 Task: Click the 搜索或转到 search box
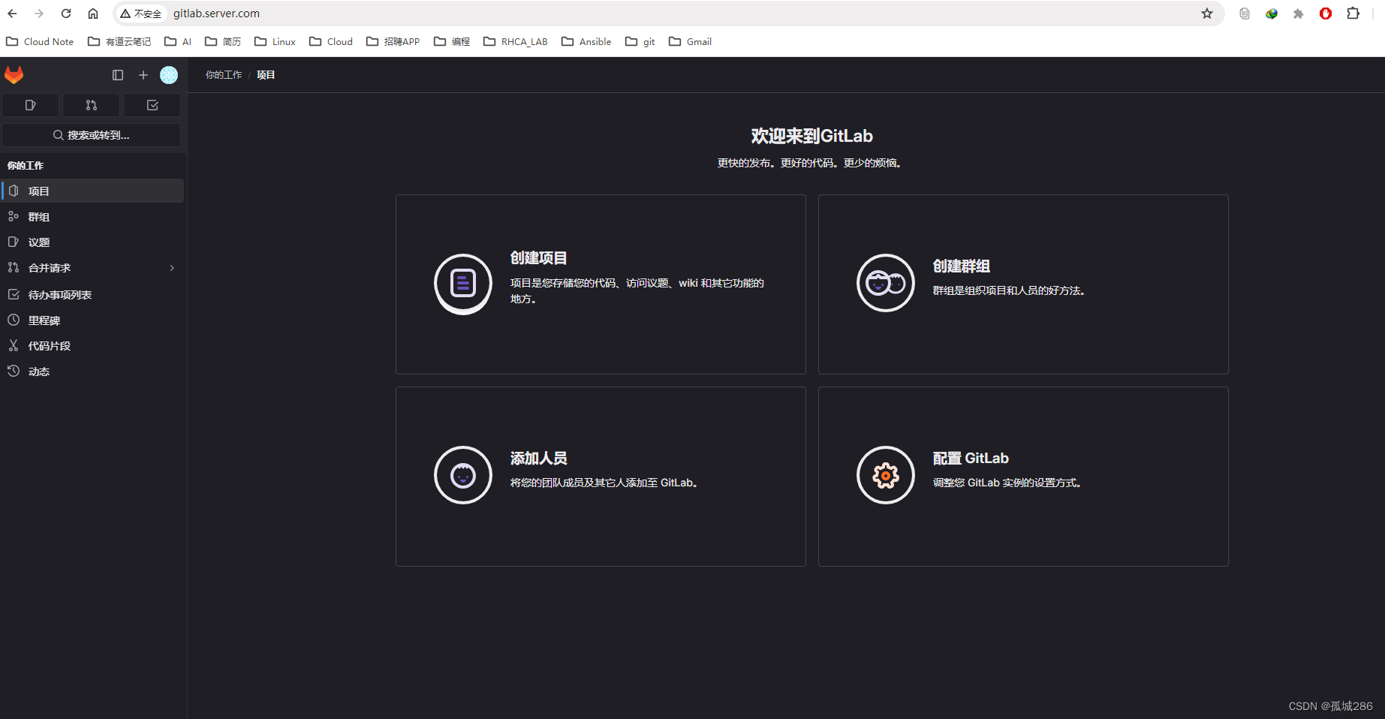coord(92,135)
